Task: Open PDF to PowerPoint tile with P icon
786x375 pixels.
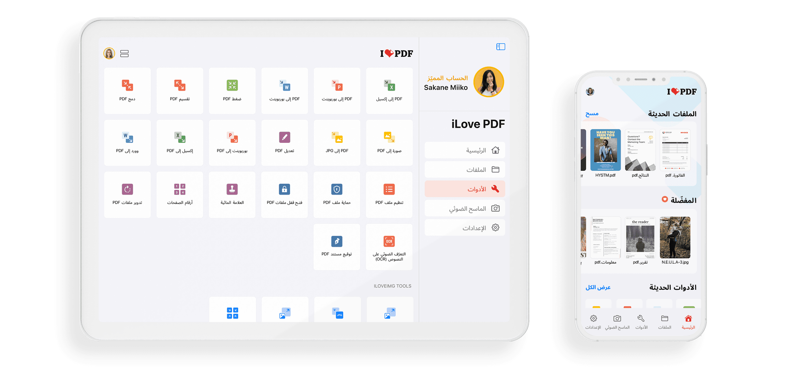Action: click(337, 91)
